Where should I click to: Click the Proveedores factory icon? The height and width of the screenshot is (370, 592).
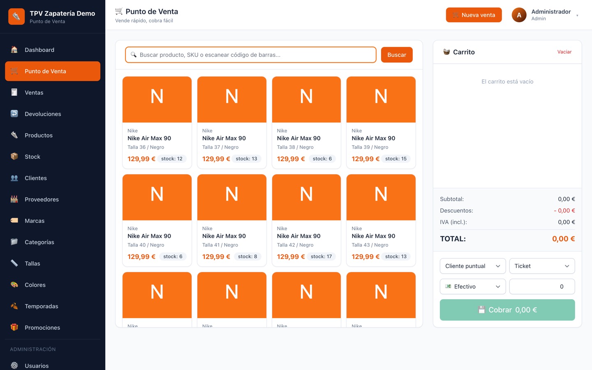[x=14, y=199]
